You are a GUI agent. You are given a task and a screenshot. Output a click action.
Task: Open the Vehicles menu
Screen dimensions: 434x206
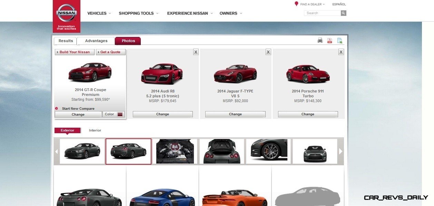click(99, 13)
